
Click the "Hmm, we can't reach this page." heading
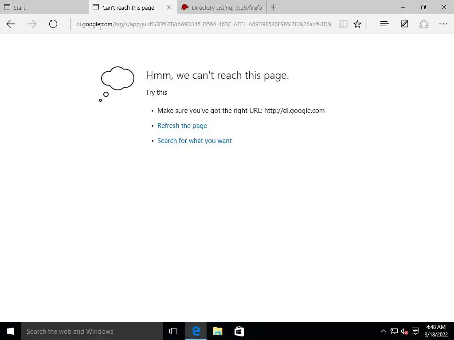pyautogui.click(x=217, y=75)
